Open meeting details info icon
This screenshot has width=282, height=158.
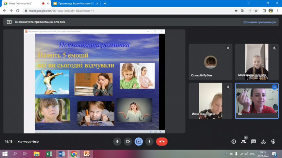(234, 142)
